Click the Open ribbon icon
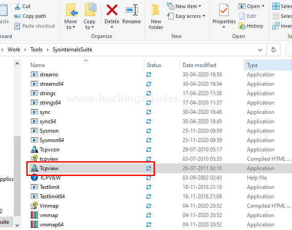Viewport: 292px width, 230px height. [242, 6]
